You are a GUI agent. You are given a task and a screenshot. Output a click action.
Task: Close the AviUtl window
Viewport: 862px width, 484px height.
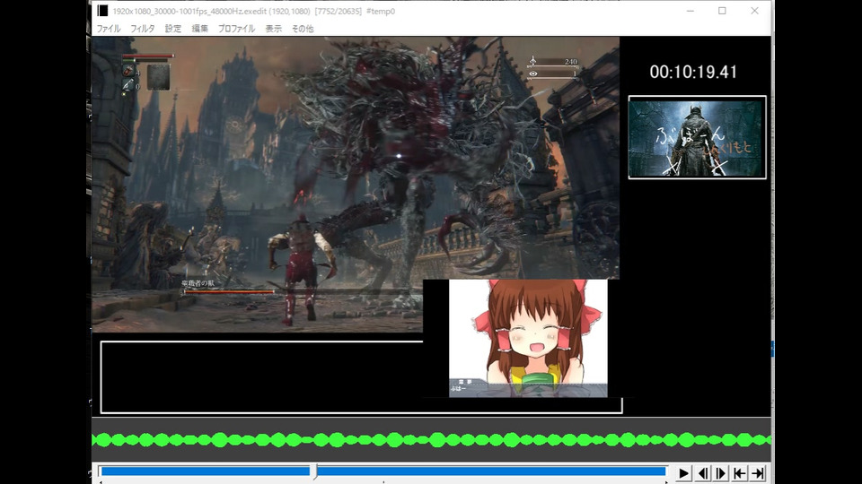click(755, 11)
